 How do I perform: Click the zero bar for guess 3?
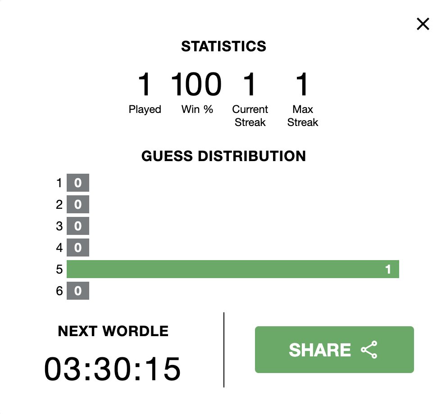pos(77,226)
